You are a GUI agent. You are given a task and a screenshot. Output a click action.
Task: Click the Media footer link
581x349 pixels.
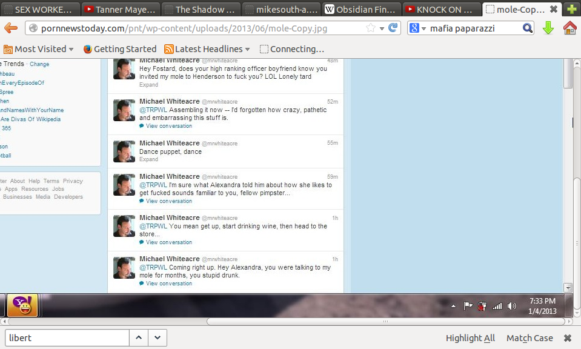coord(43,197)
